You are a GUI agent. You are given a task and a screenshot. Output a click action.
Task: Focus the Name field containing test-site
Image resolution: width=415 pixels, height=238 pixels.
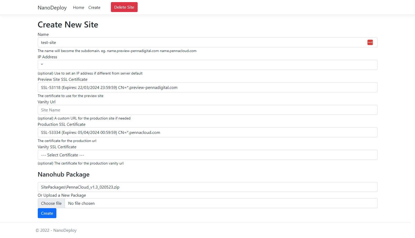202,42
